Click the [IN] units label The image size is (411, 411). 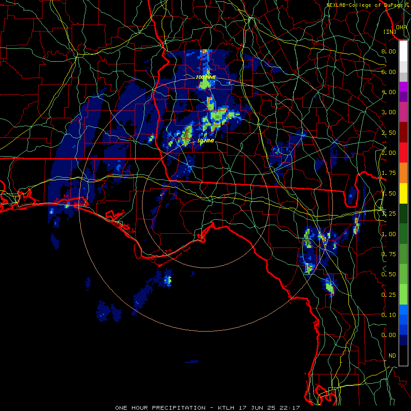[390, 32]
